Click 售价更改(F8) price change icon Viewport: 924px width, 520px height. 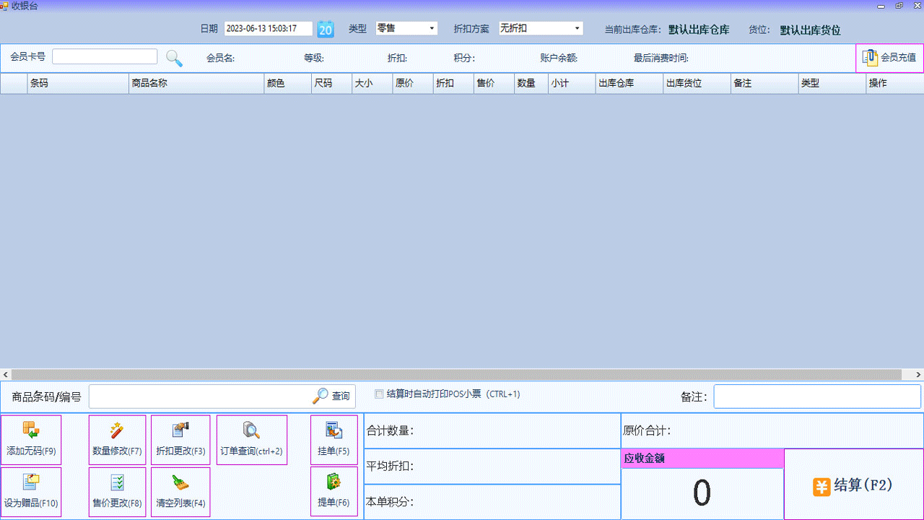117,492
